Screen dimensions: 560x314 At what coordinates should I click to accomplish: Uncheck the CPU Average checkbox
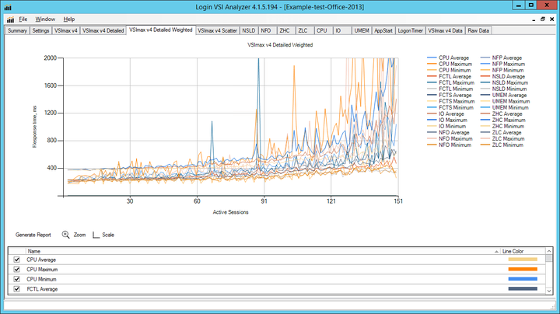(x=16, y=260)
